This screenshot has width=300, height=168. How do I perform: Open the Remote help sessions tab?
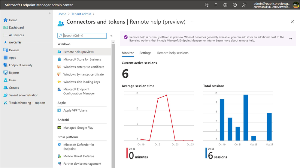point(173,53)
